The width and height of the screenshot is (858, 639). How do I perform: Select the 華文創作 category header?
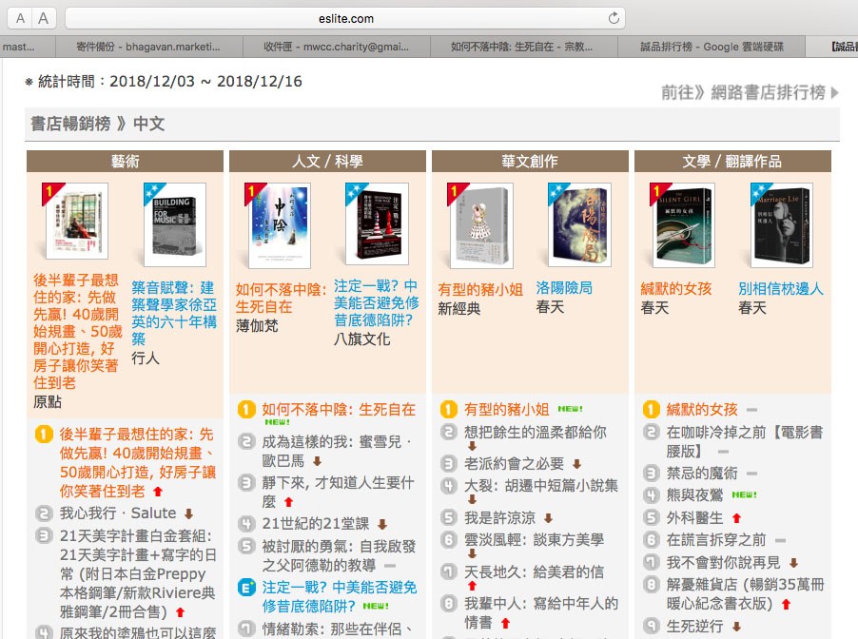[x=530, y=162]
